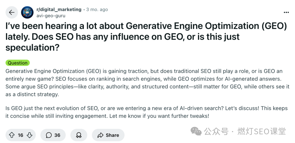The image size is (295, 143).
Task: Click the 36 comments count
Action: 57,135
